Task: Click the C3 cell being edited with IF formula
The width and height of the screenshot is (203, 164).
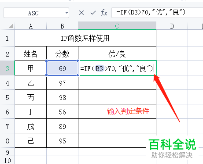Action: coord(117,68)
